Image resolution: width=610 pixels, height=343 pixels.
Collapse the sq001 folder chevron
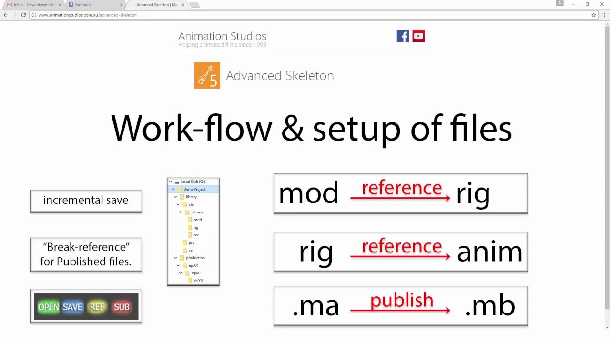tap(181, 273)
